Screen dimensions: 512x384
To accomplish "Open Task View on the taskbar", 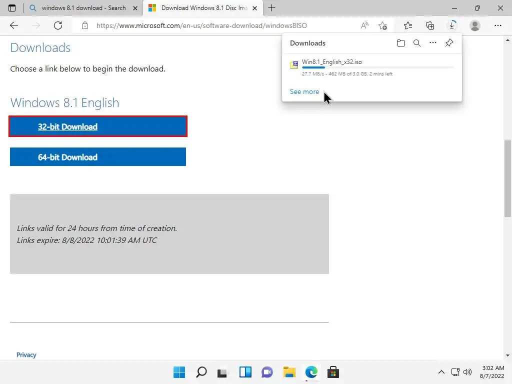I will [222, 372].
